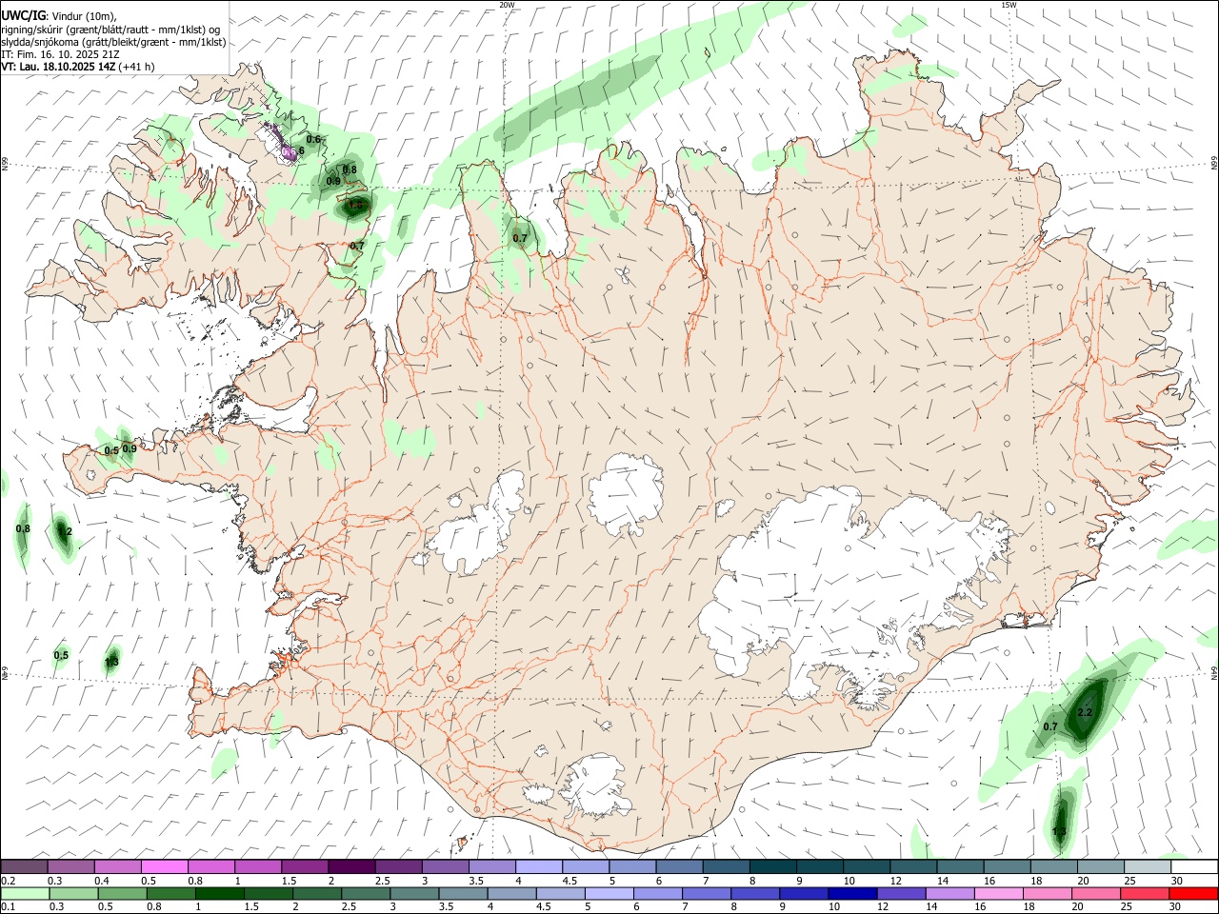Click the 'slydda/snjókoma' snow legend description line
Image resolution: width=1219 pixels, height=914 pixels.
coord(113,42)
